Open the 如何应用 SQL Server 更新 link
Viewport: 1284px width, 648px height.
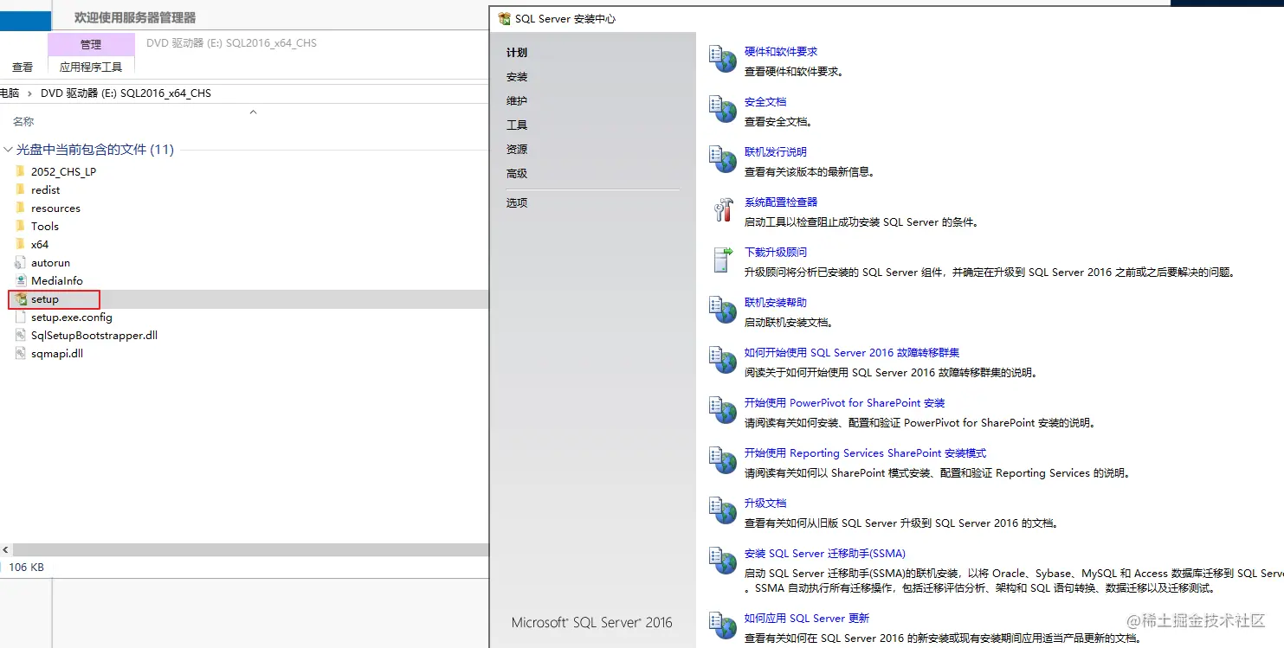tap(807, 619)
